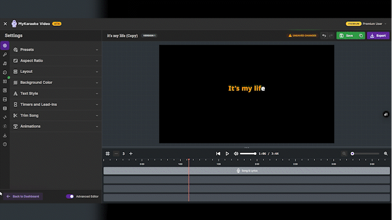The image size is (392, 220).
Task: Open the music note sidebar panel
Action: coord(5,63)
